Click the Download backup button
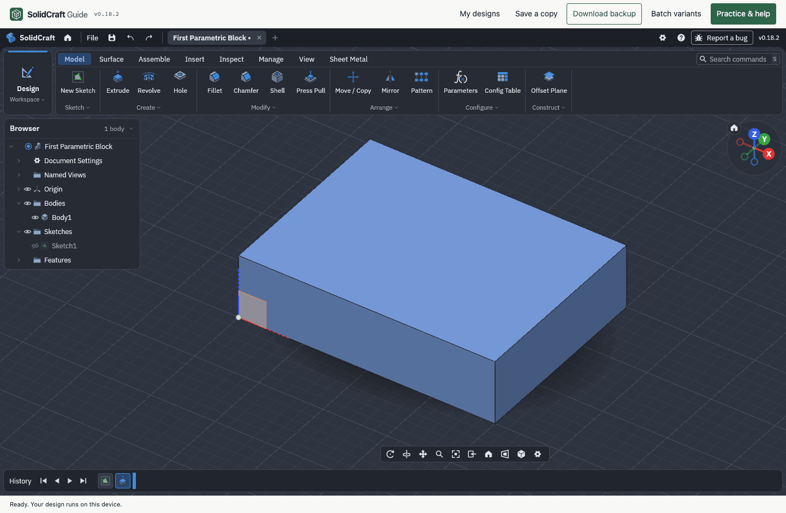 (x=604, y=14)
